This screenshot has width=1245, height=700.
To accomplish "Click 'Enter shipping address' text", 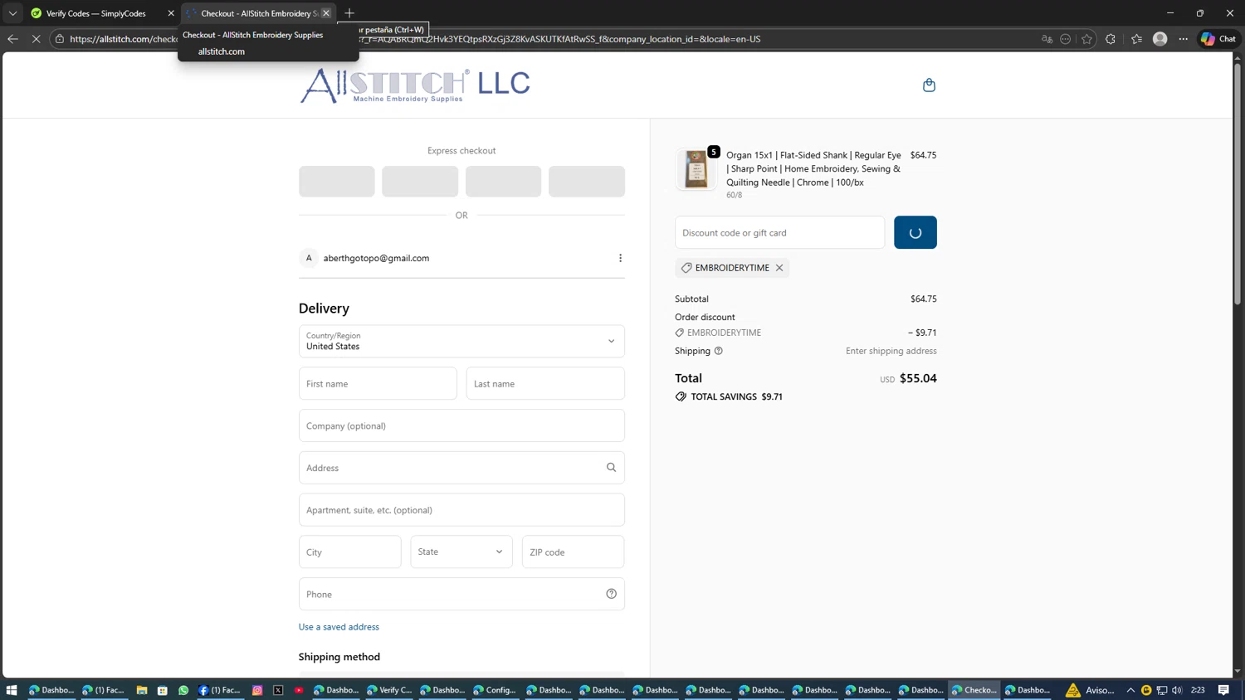I will tap(891, 351).
